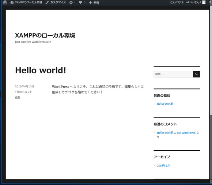Click the アーカイブ widget heading

pyautogui.click(x=162, y=157)
